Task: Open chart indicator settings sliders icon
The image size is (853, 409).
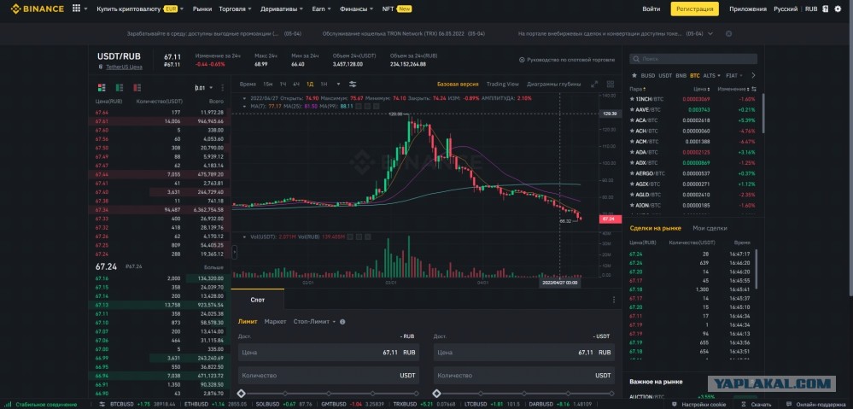Action: 353,85
